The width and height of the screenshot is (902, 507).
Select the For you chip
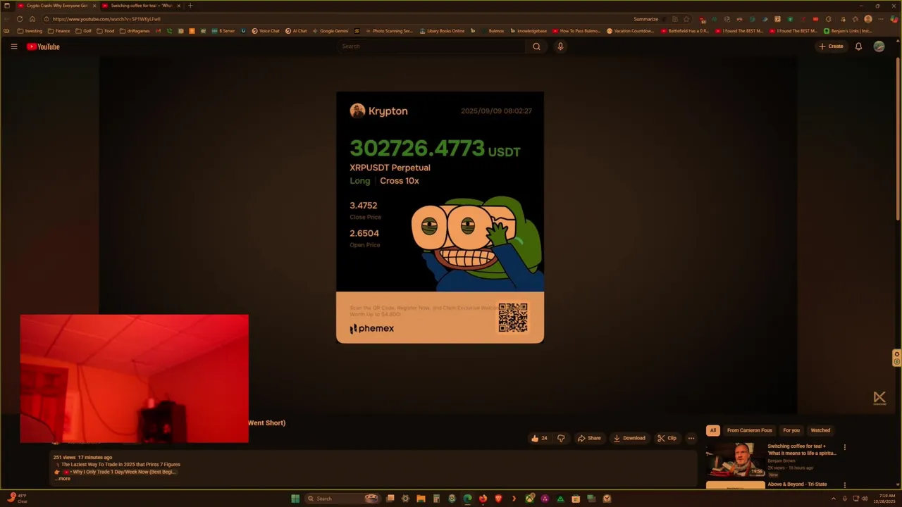791,430
